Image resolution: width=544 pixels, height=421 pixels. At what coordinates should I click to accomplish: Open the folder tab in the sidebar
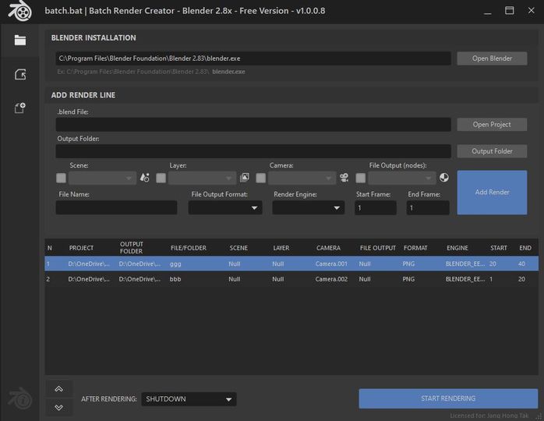tap(20, 41)
